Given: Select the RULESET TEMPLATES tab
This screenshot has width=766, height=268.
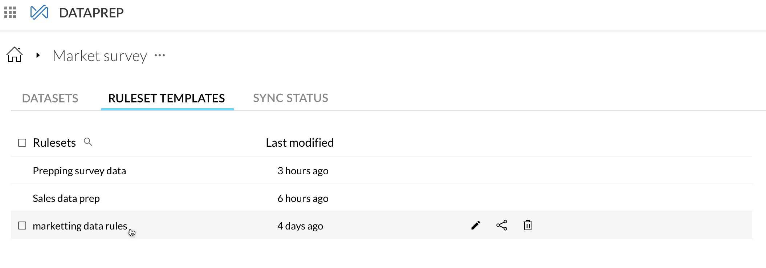Looking at the screenshot, I should click(167, 98).
